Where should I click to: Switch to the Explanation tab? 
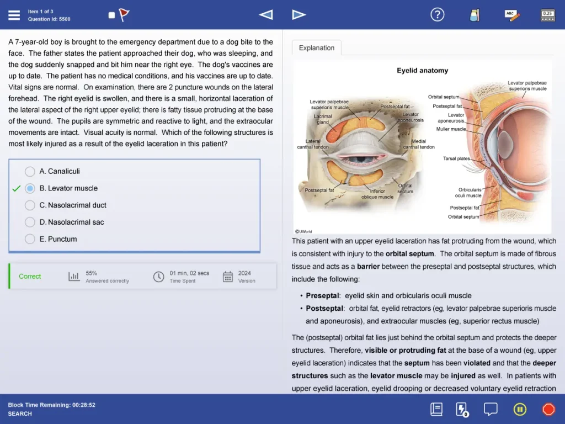pos(316,48)
